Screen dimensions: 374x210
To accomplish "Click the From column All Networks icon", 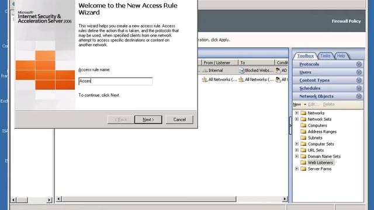I will click(205, 79).
